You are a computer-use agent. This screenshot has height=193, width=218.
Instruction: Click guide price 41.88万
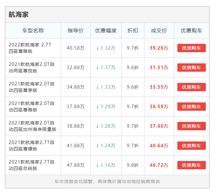76,146
